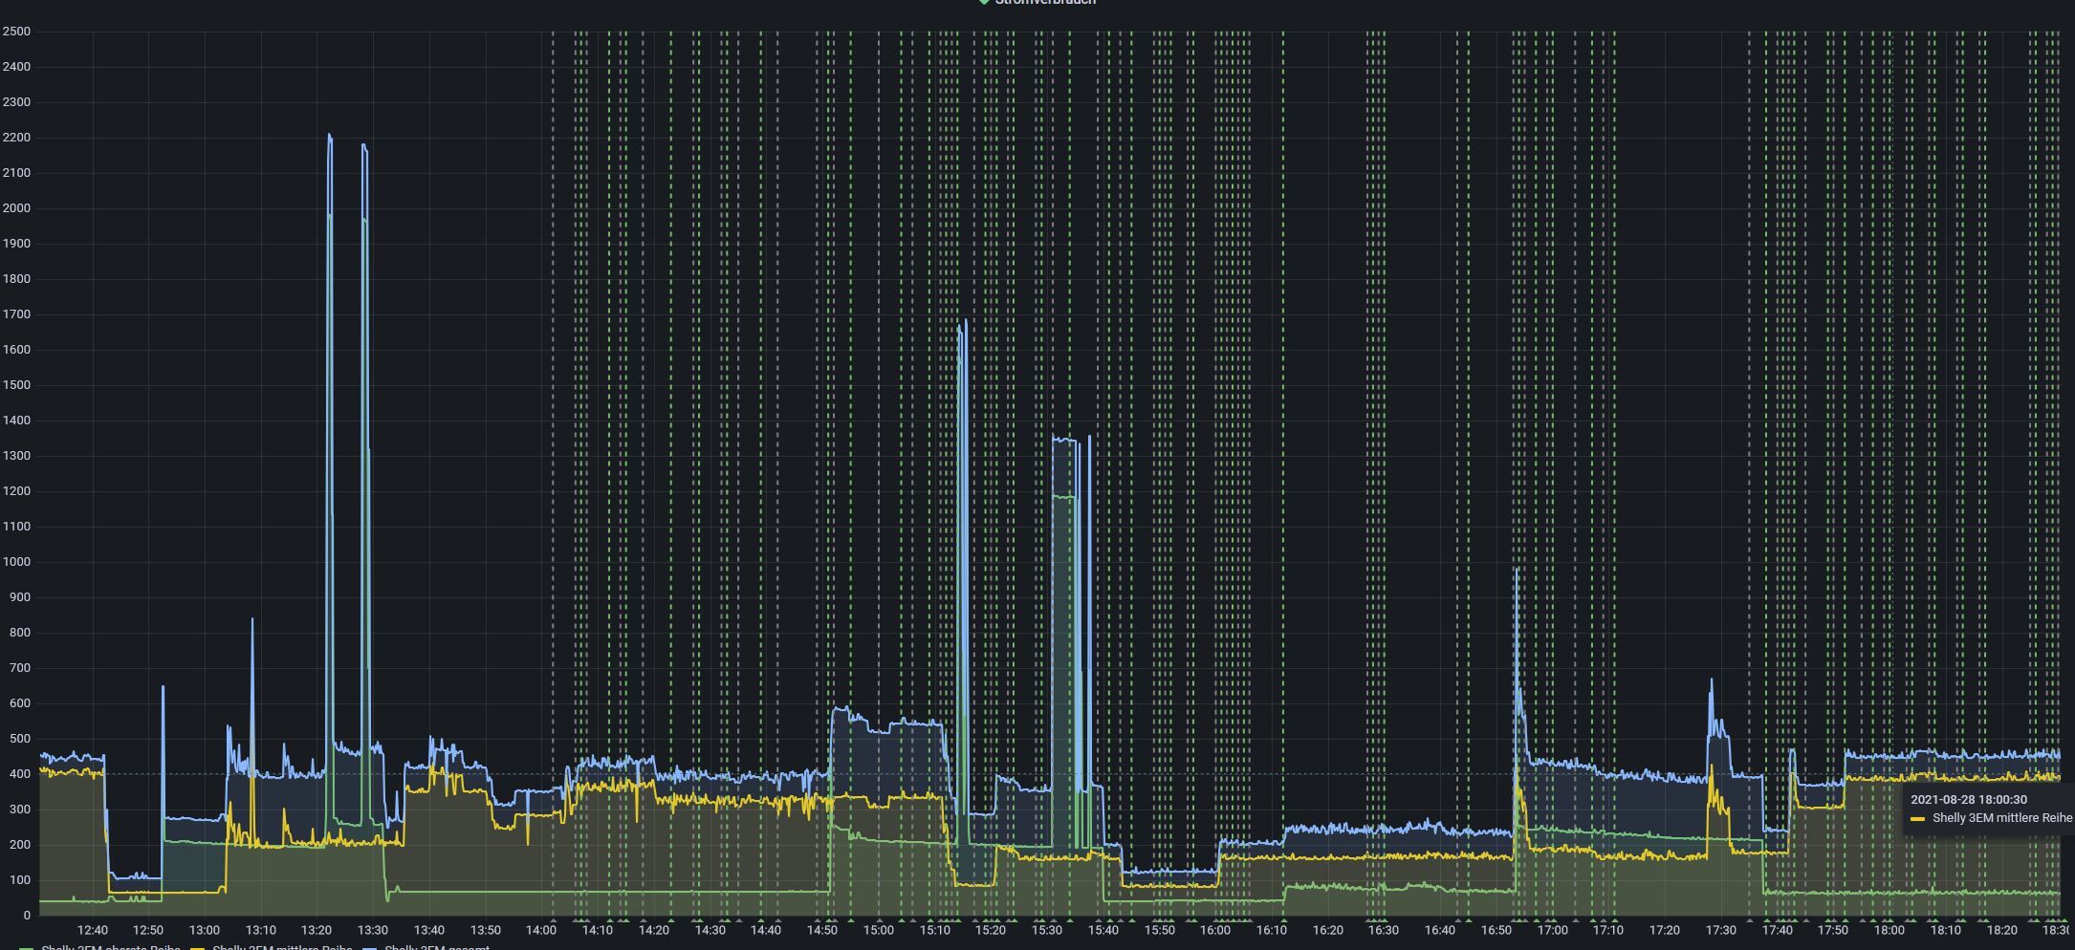Toggle Shelly 3EM oberste Reihe legend series
2075x950 pixels.
pyautogui.click(x=111, y=946)
